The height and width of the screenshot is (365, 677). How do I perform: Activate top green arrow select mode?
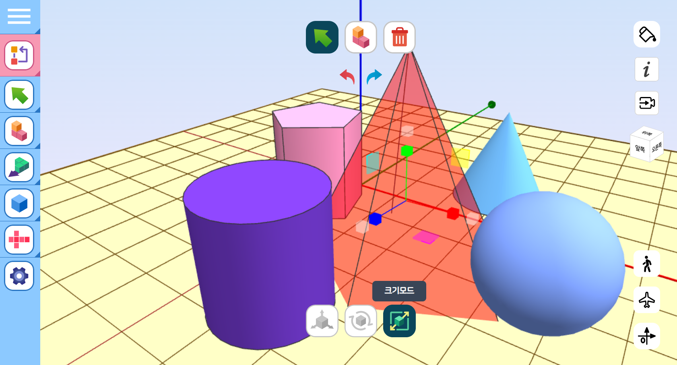[322, 37]
